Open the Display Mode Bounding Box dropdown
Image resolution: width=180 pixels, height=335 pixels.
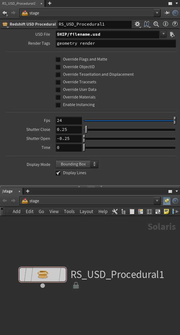tap(77, 164)
